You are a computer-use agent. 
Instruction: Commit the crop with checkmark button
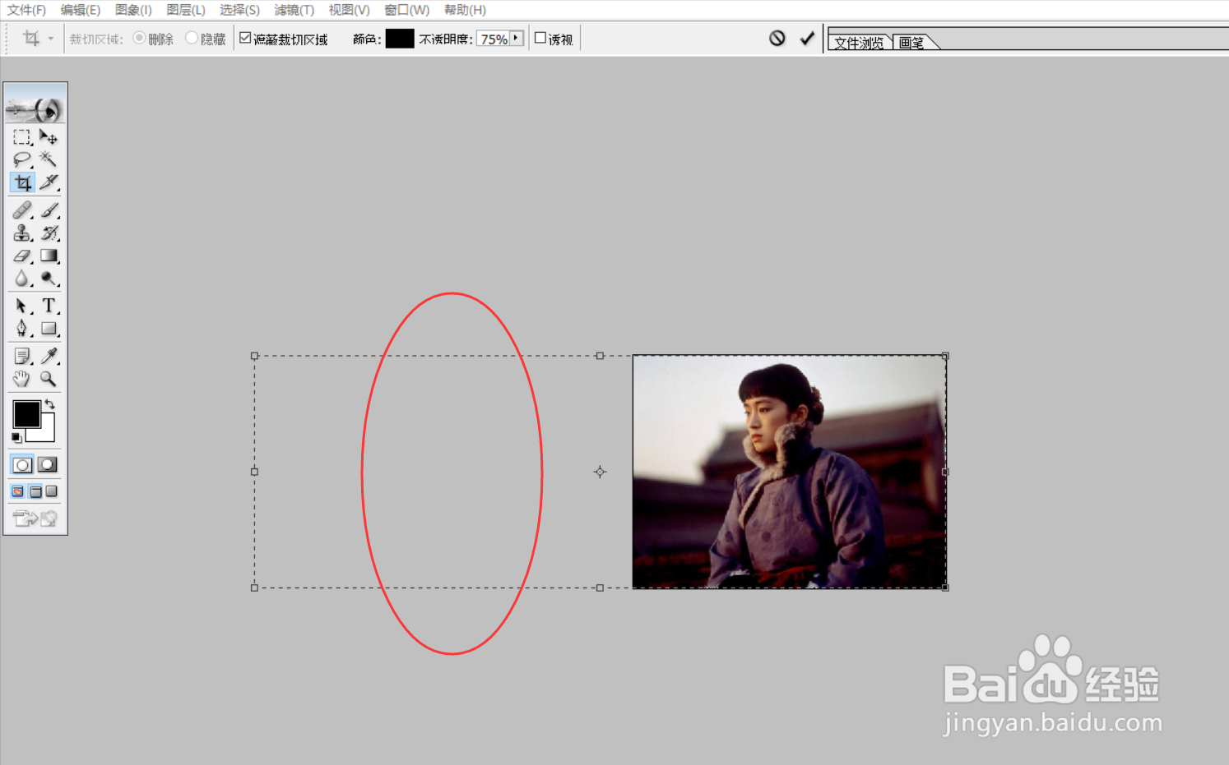807,38
